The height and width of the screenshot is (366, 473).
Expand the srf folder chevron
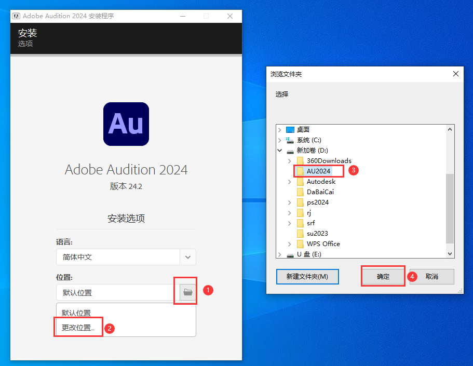[289, 223]
